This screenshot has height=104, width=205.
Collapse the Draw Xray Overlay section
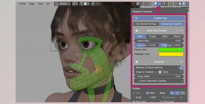(181, 31)
